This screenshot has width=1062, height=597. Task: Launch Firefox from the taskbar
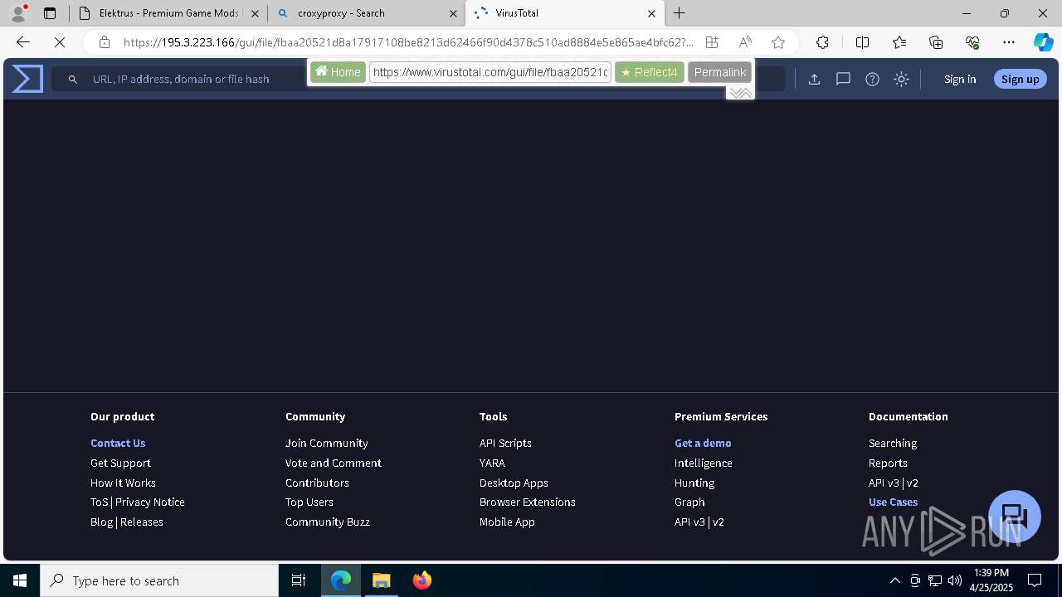coord(422,580)
